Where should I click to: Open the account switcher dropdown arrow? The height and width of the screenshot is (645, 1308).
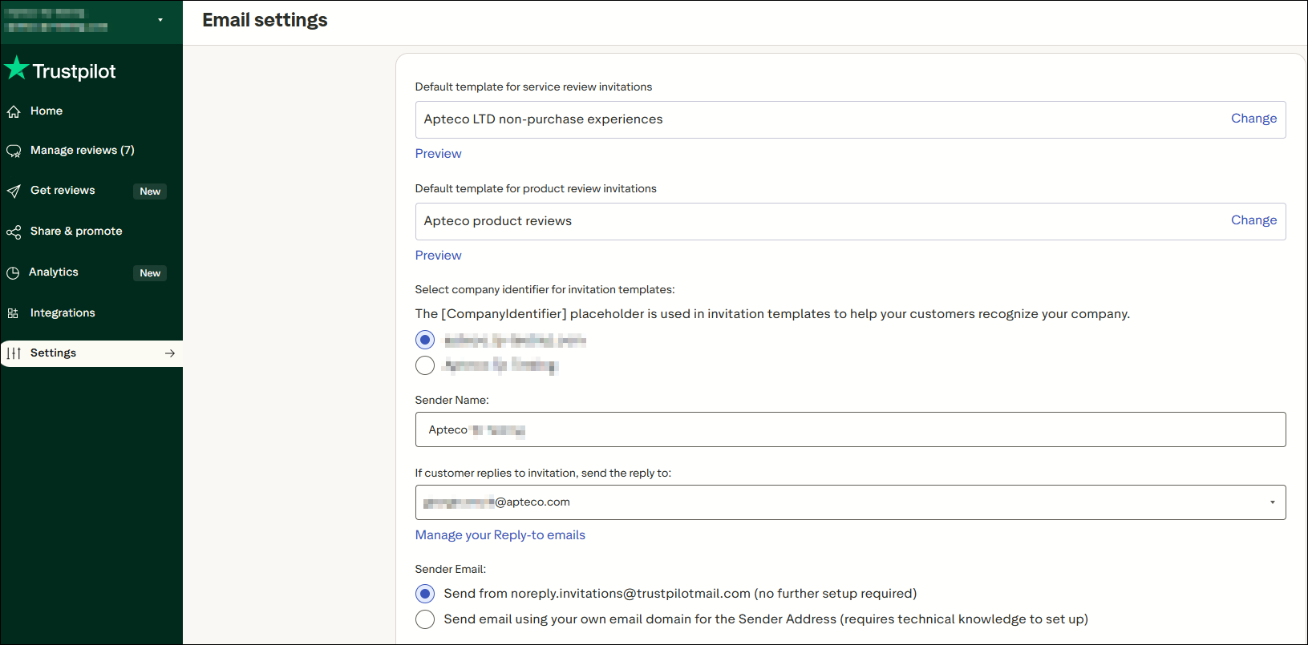(x=160, y=20)
